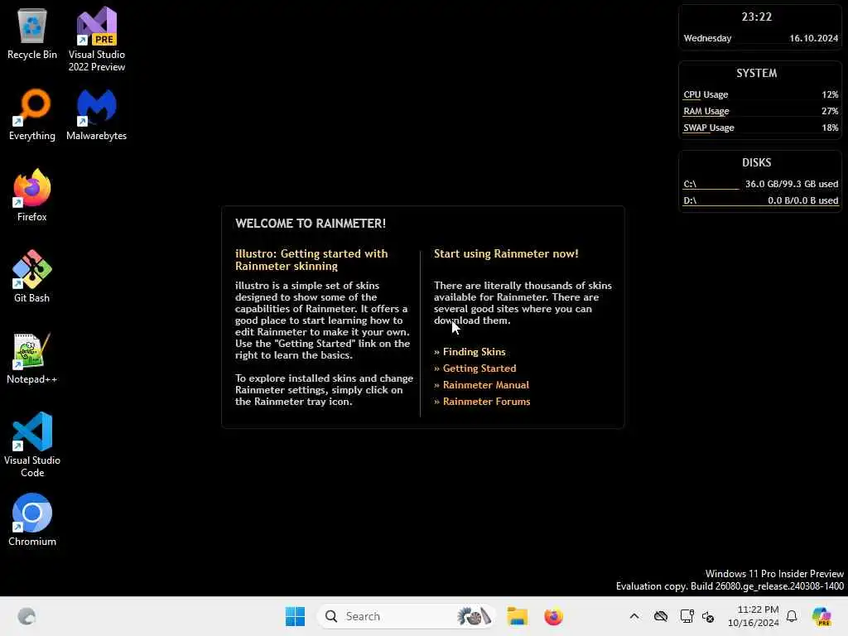Open File Explorer from the taskbar
Viewport: 848px width, 636px height.
tap(517, 616)
